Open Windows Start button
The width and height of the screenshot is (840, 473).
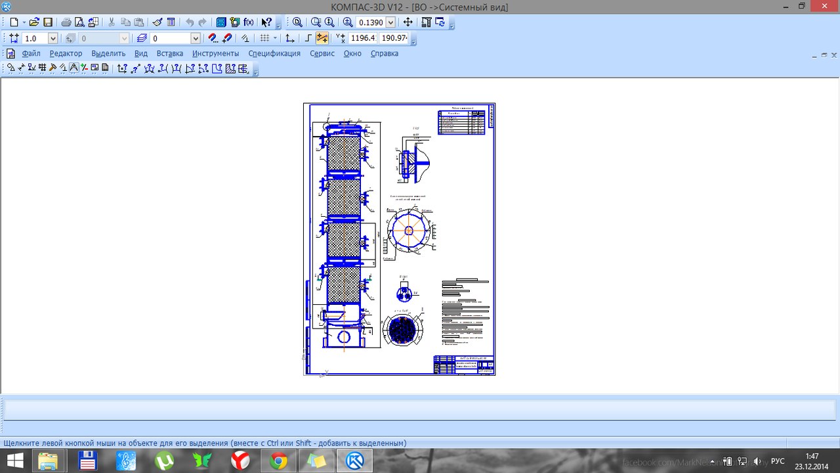(14, 461)
